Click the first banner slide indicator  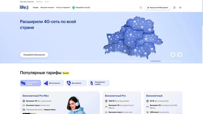[x=36, y=61]
